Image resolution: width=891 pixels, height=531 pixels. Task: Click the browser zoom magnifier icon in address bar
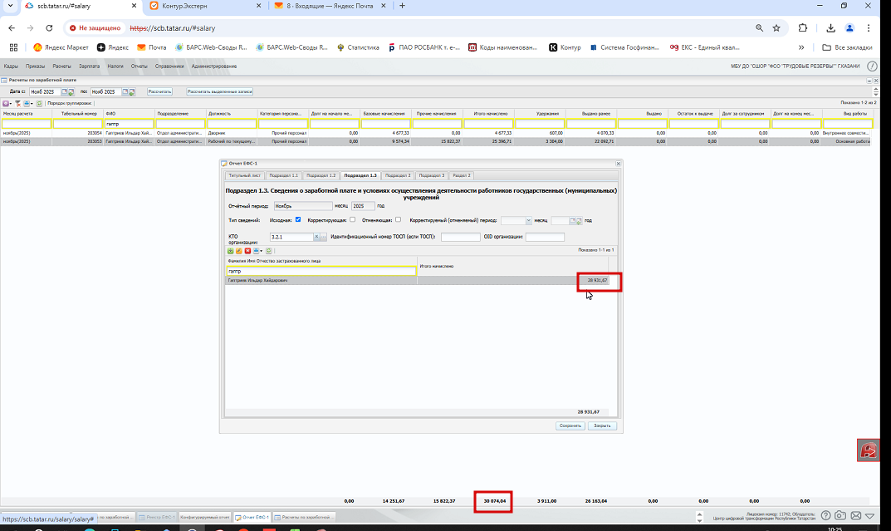click(759, 28)
